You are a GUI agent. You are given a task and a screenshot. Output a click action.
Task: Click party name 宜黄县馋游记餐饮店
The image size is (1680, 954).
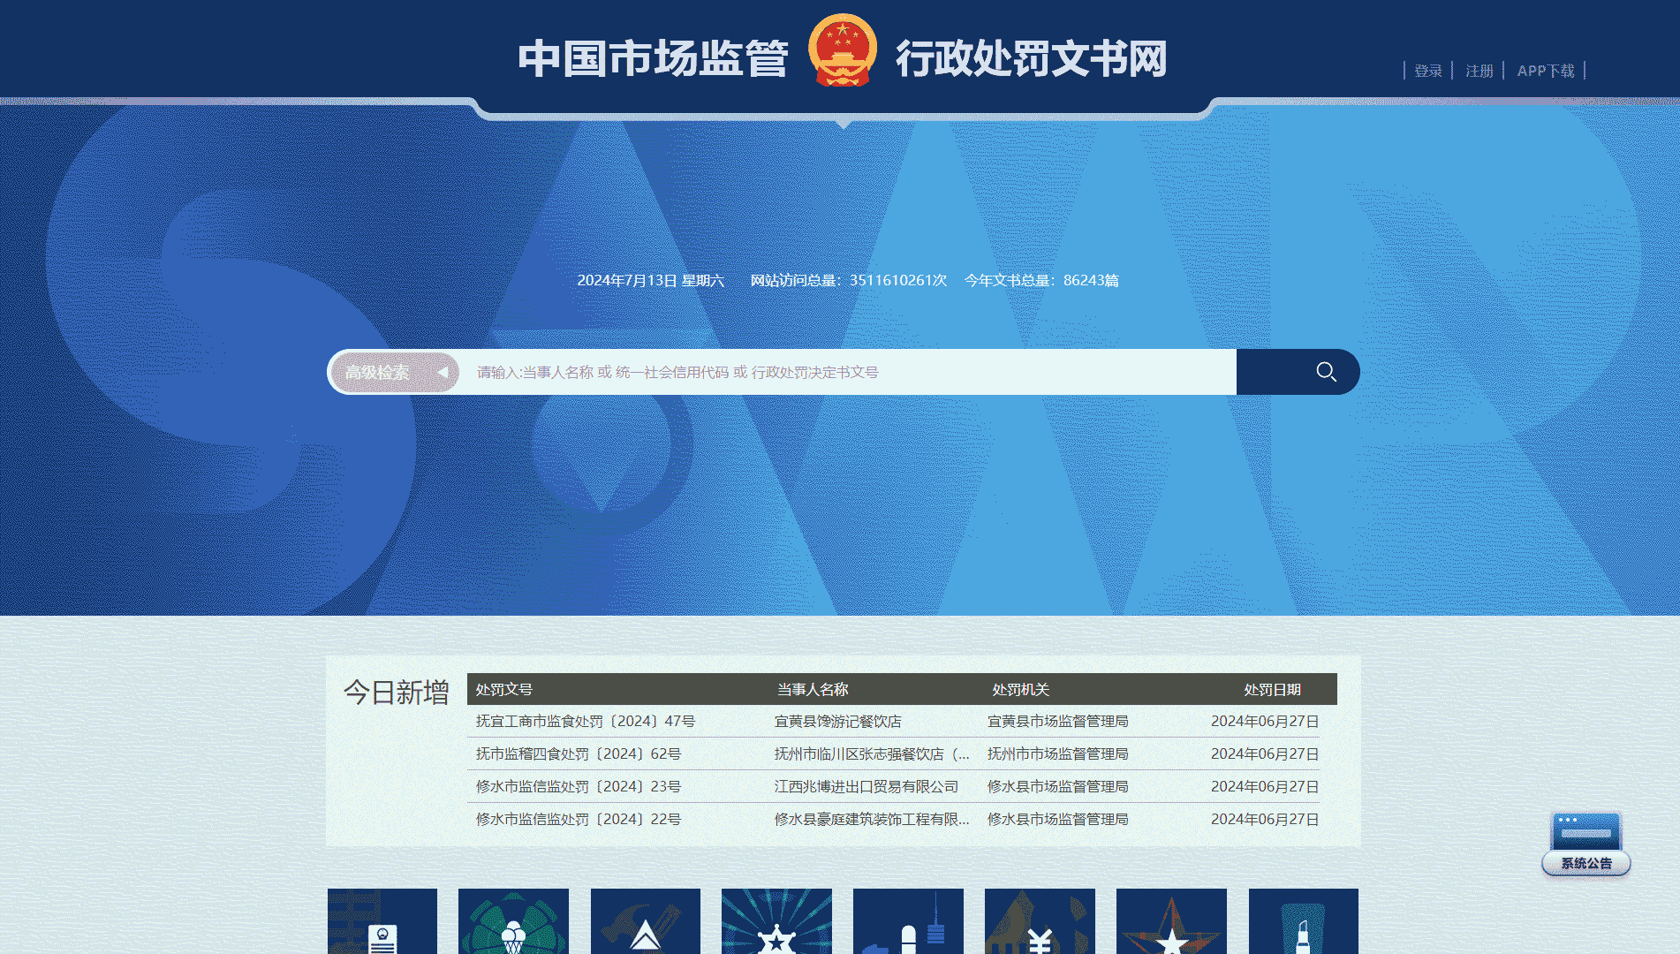coord(838,722)
